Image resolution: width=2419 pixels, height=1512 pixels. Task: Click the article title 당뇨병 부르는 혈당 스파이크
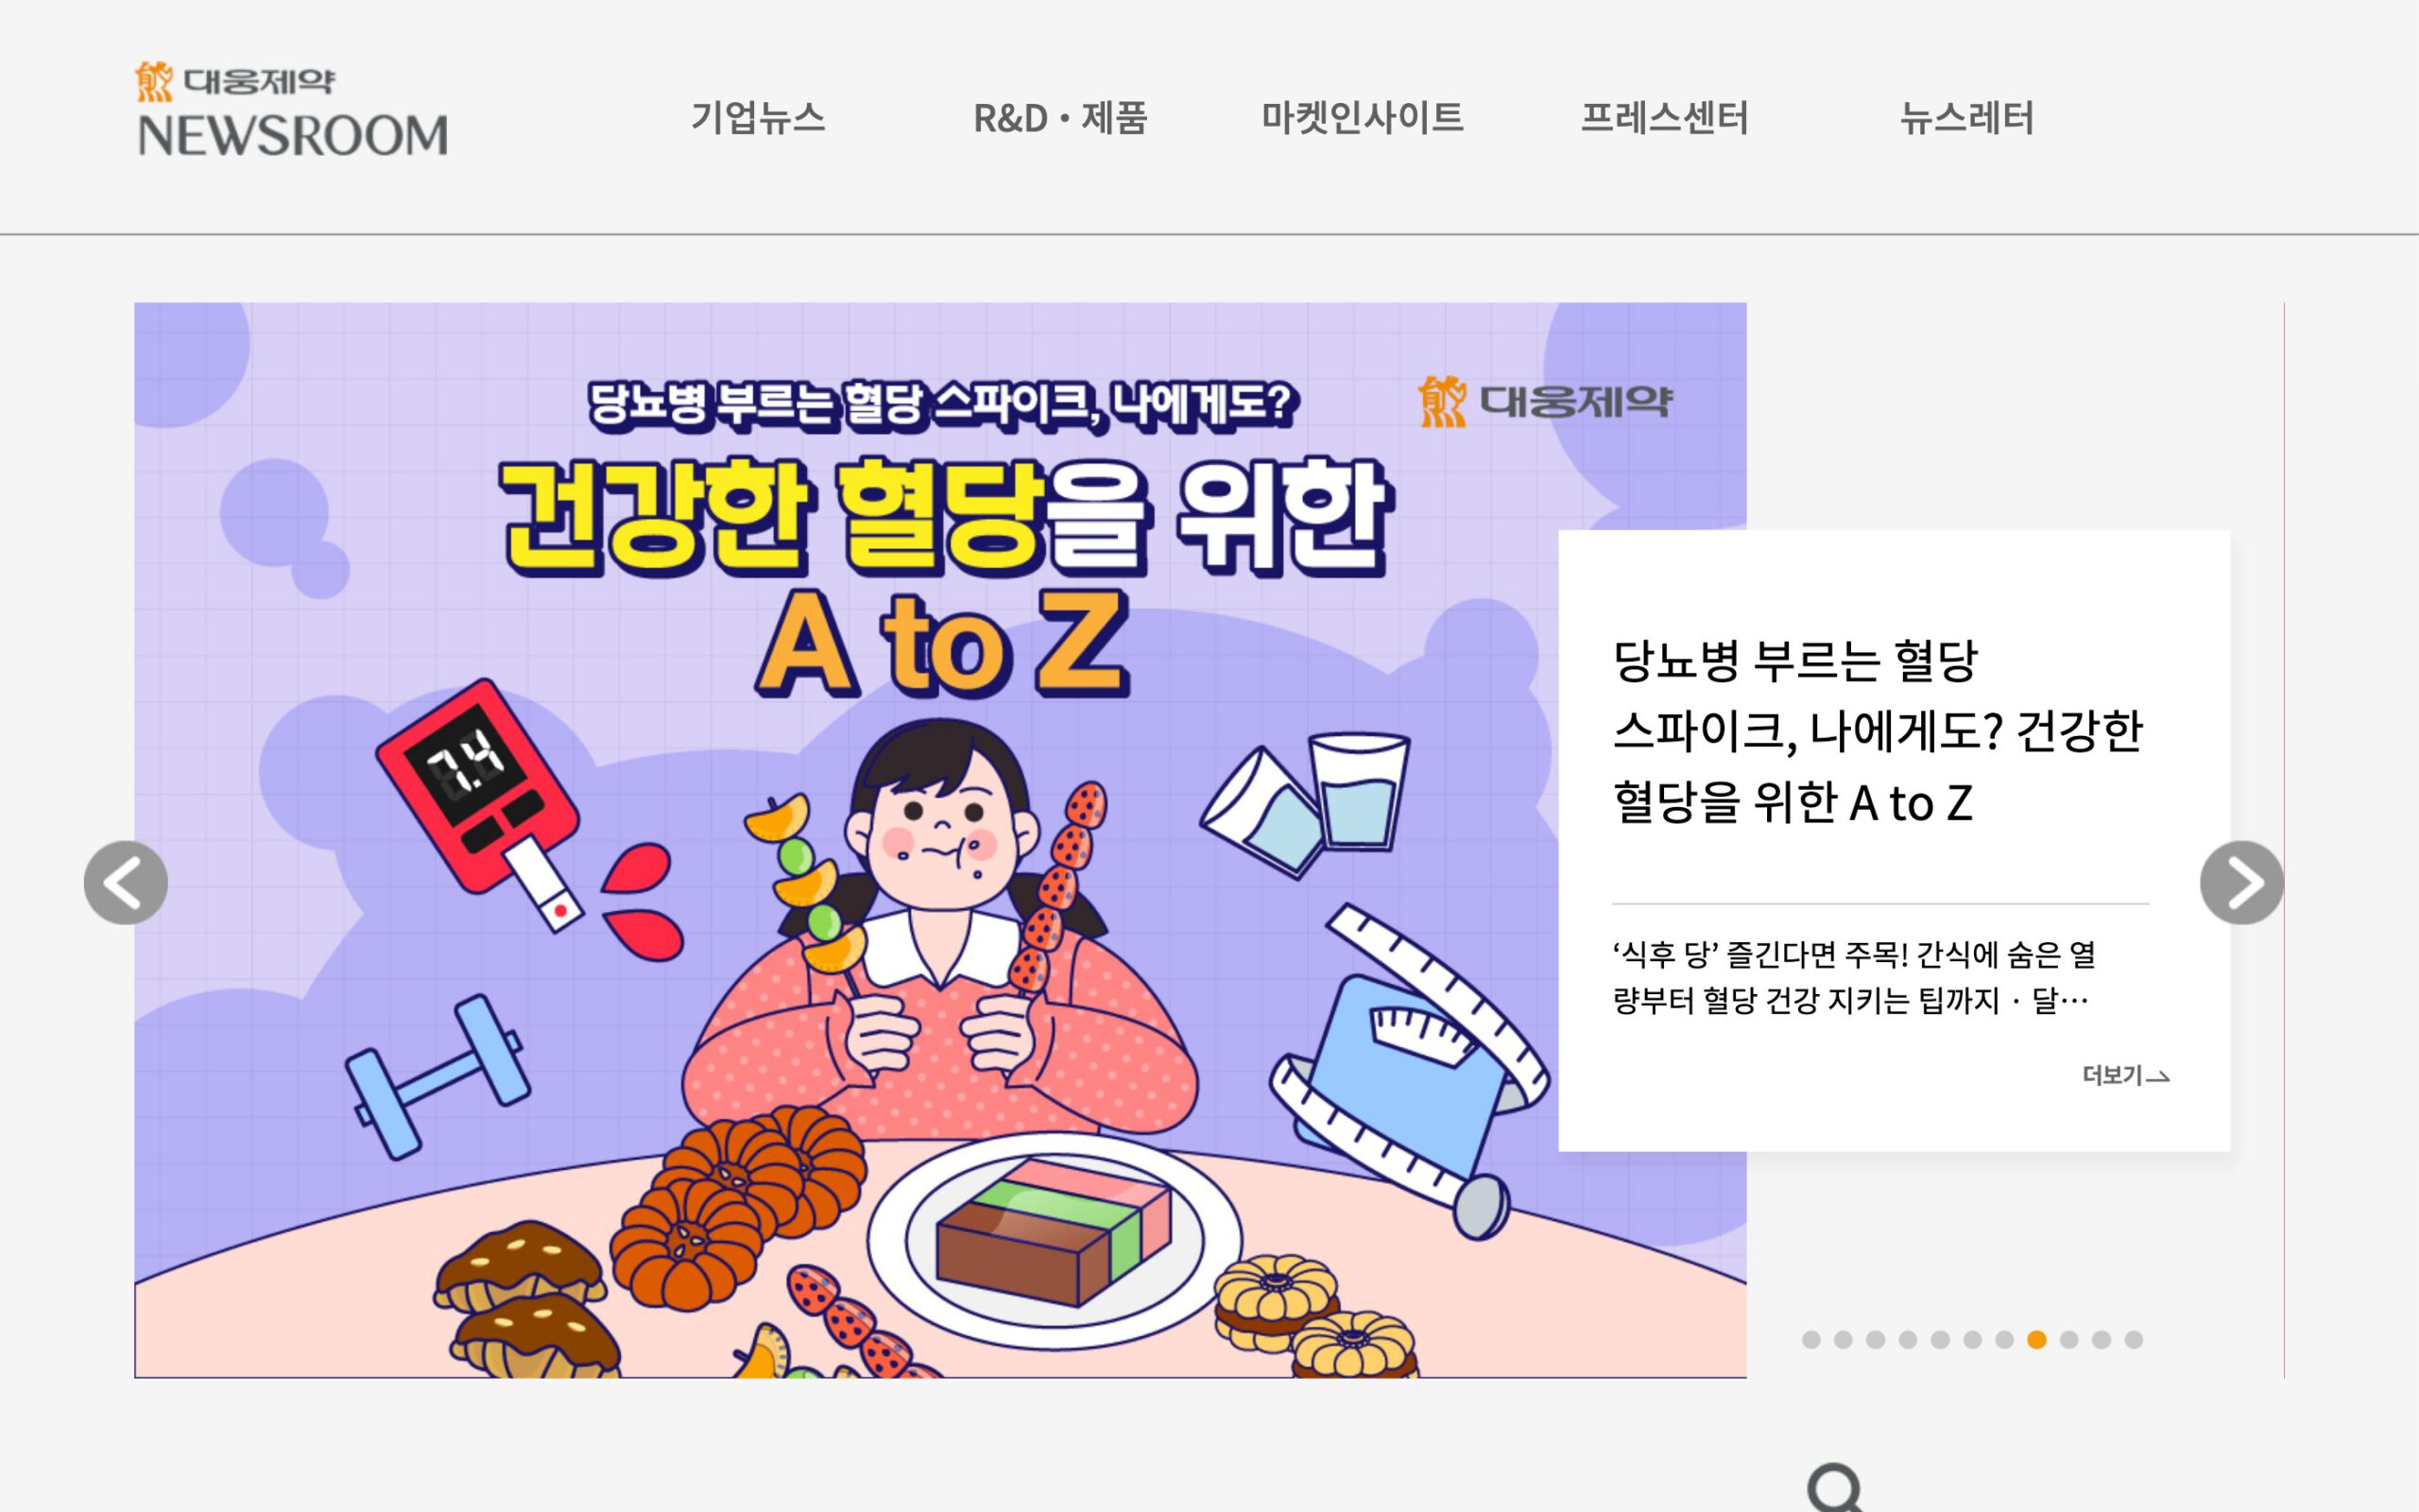(1878, 731)
